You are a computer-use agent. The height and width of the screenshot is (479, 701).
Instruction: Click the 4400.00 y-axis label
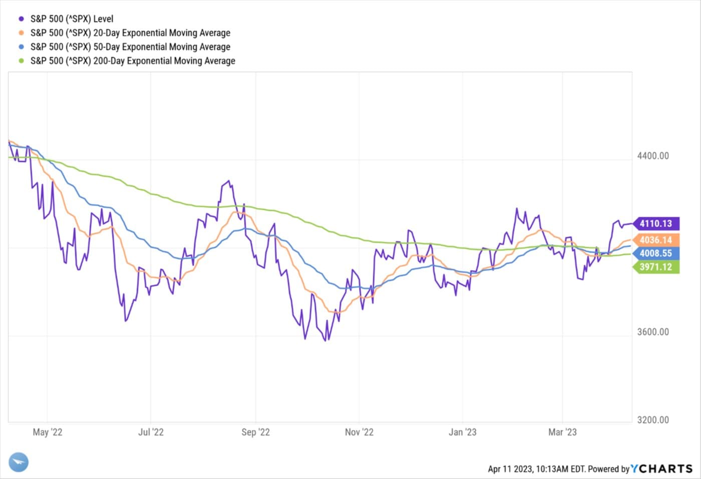click(x=653, y=156)
